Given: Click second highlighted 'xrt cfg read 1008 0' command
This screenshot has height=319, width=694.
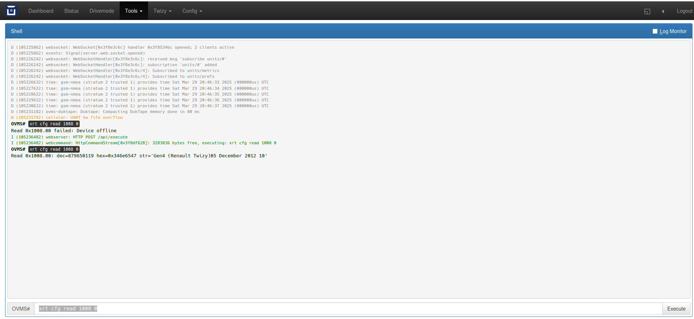Looking at the screenshot, I should [x=54, y=149].
